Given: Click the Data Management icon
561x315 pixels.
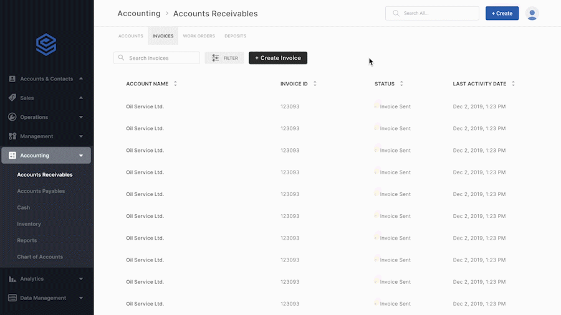Looking at the screenshot, I should [12, 298].
